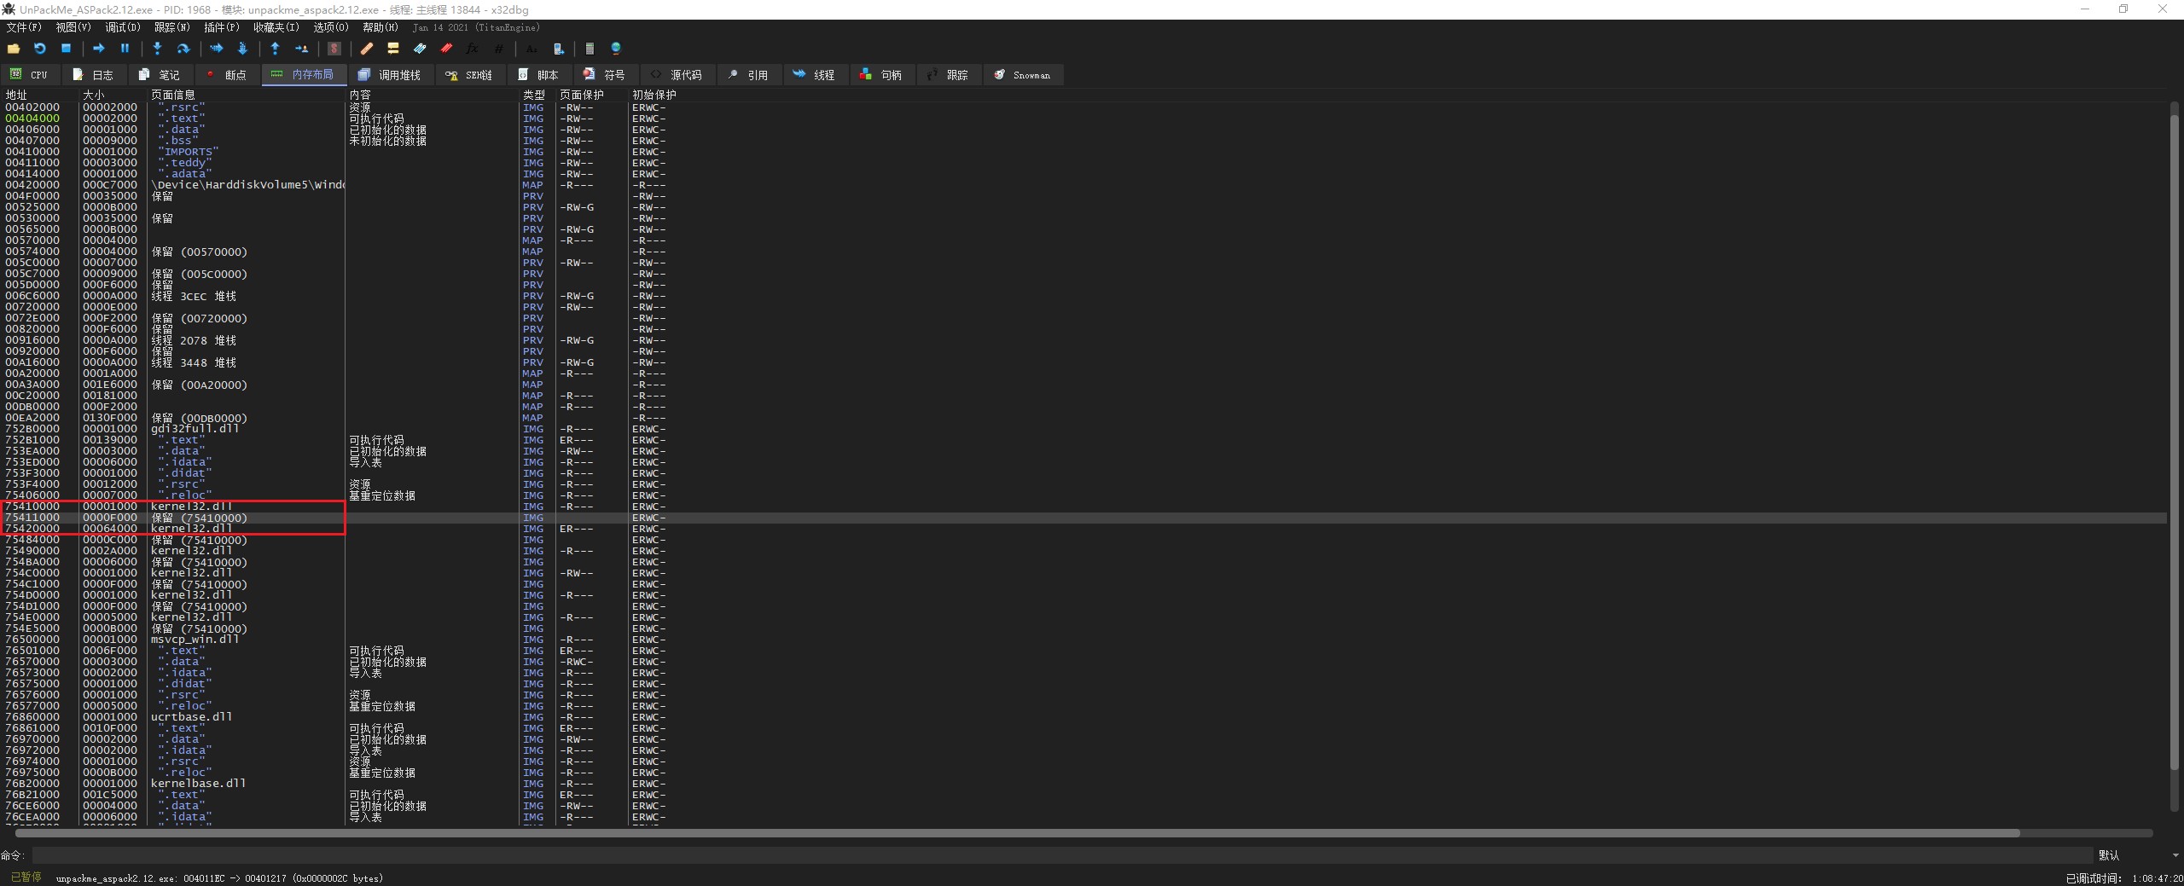Open the Functions fx icon
This screenshot has height=886, width=2184.
pos(472,49)
